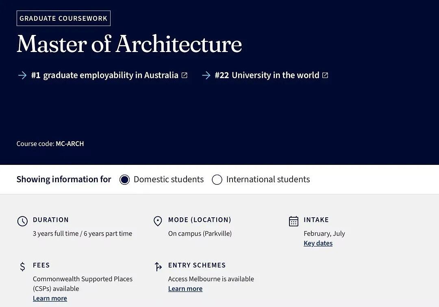
Task: Open Learn more link under Entry Schemes
Action: click(185, 289)
